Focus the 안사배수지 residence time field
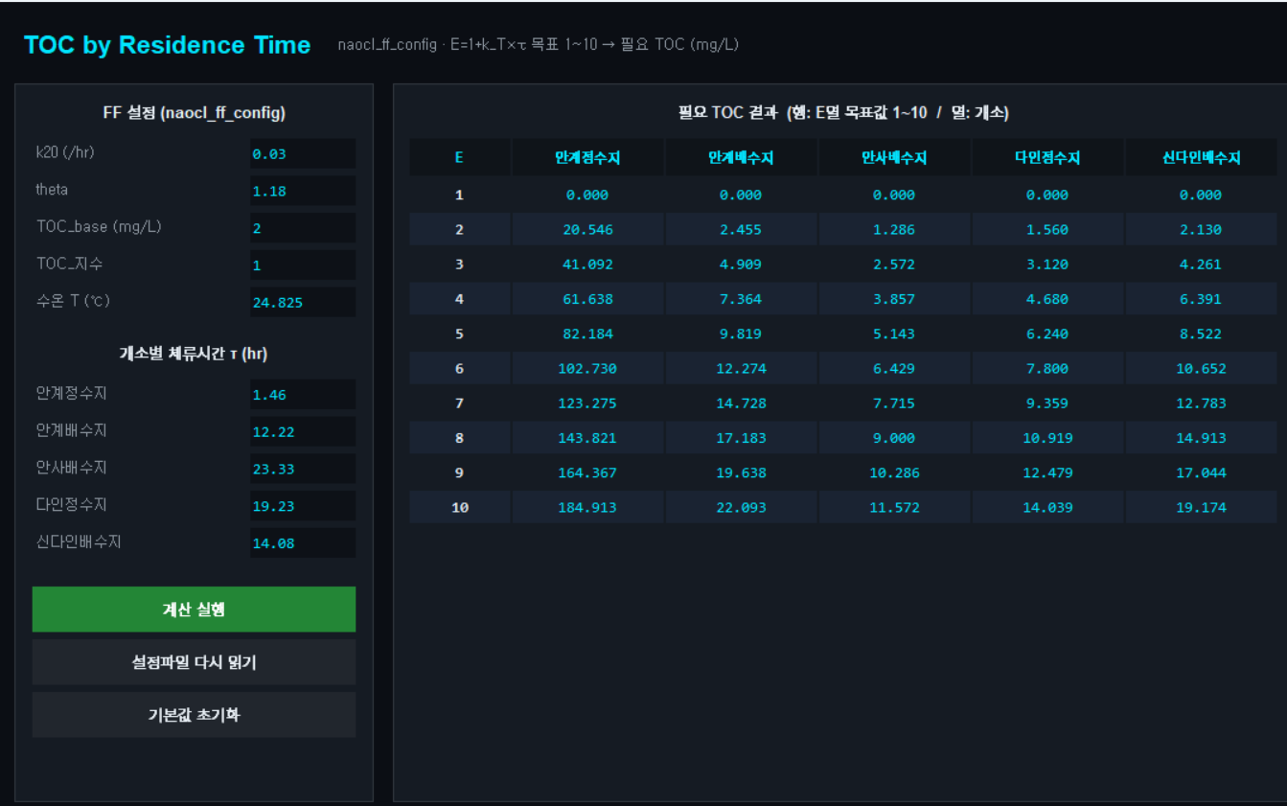The width and height of the screenshot is (1287, 806). click(303, 469)
